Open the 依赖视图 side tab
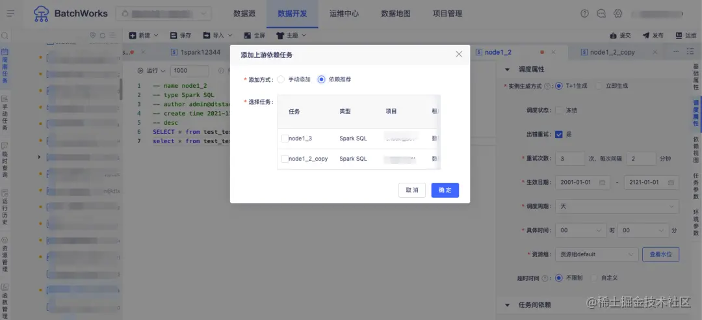The image size is (702, 320). [695, 150]
